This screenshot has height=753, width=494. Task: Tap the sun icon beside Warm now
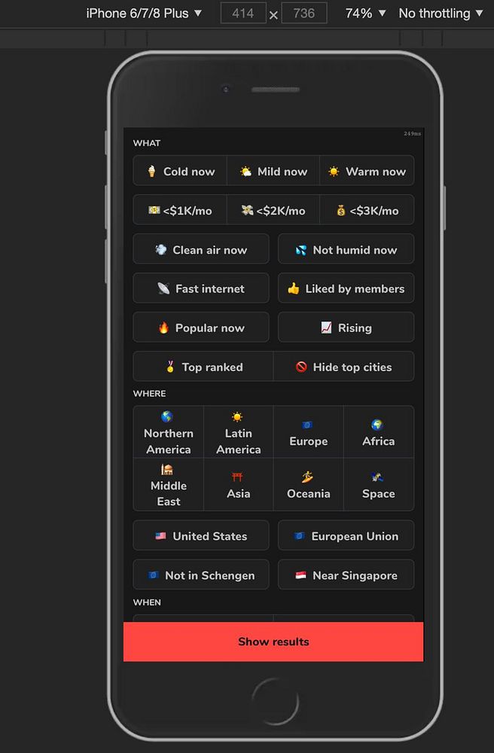334,172
